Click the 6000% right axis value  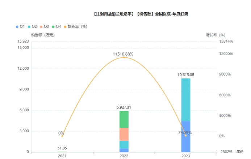tap(225, 95)
